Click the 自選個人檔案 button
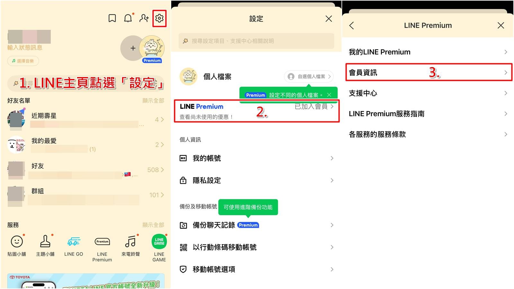Viewport: 514px width, 289px height. [x=308, y=76]
